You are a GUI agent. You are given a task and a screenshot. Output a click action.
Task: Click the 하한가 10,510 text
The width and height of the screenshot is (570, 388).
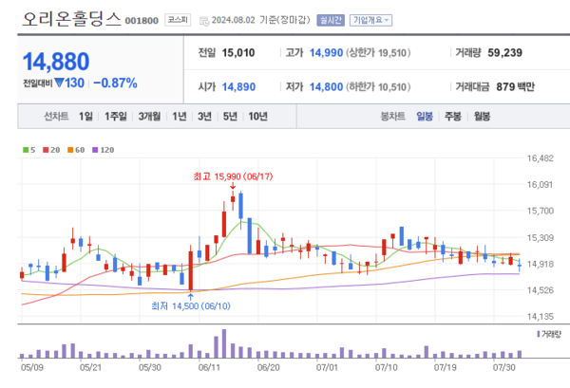click(x=378, y=87)
